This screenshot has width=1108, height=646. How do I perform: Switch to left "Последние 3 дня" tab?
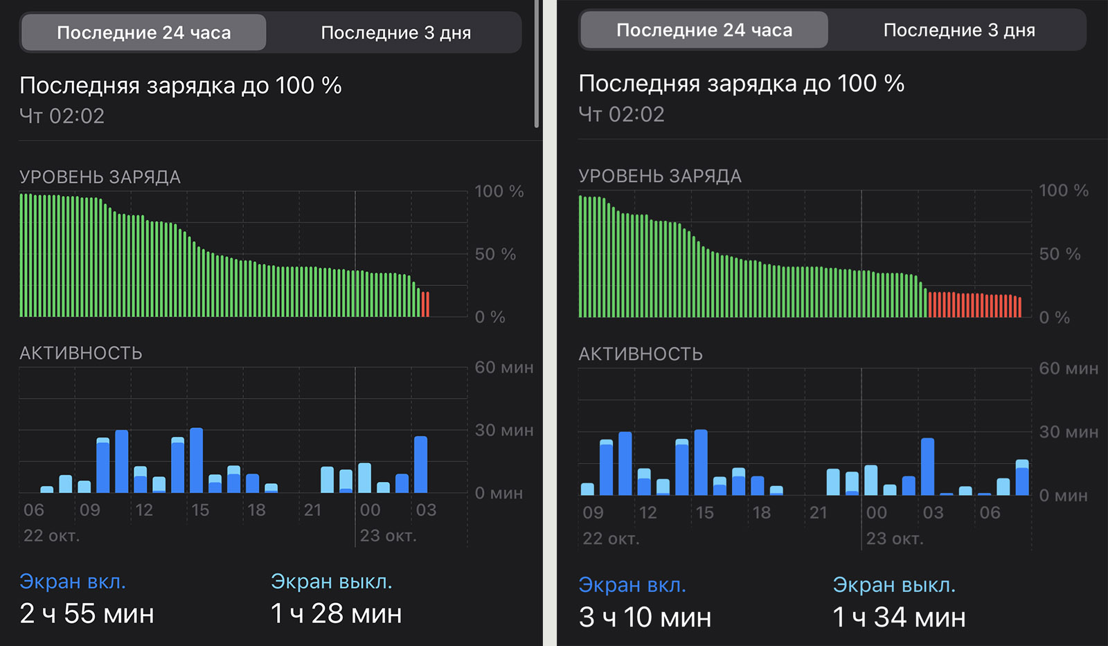(395, 33)
